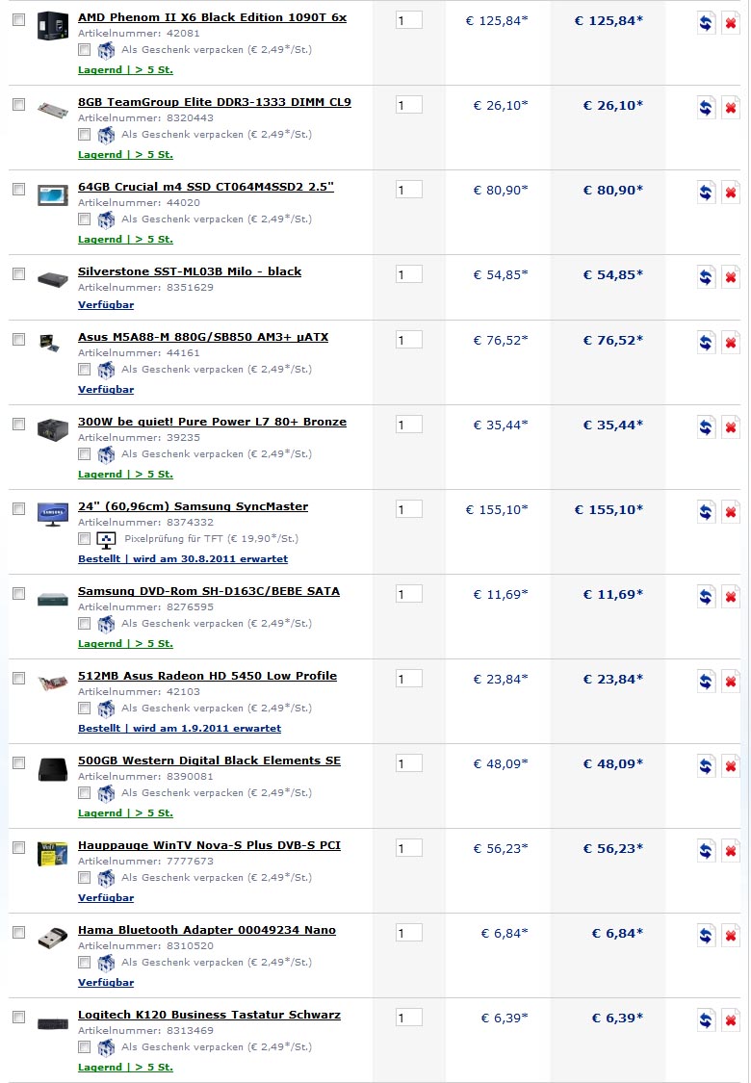
Task: Remove the Asus M5A88-M motherboard
Action: 730,343
